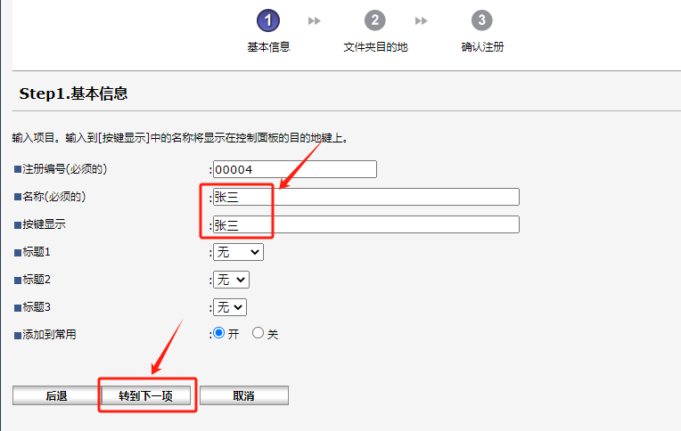
Task: Click the 转到下一项 button
Action: point(145,396)
